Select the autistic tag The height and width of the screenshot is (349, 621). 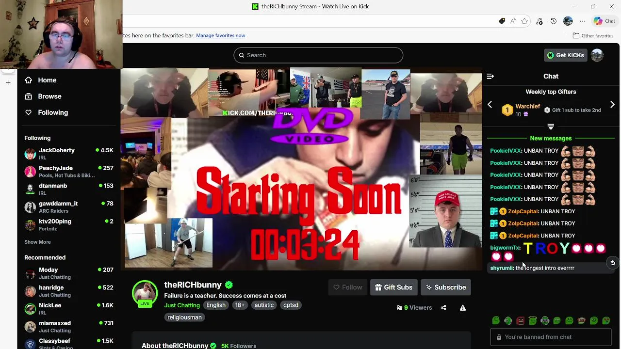[264, 305]
